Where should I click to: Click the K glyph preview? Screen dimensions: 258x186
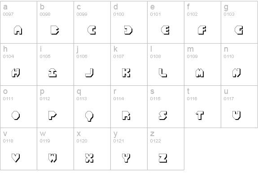(x=126, y=73)
